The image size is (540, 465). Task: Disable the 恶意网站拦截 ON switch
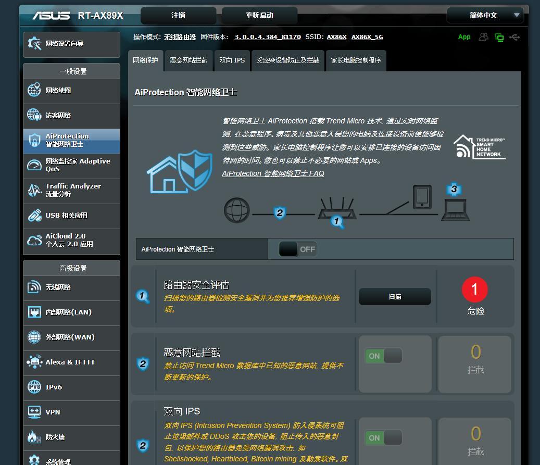tap(383, 356)
